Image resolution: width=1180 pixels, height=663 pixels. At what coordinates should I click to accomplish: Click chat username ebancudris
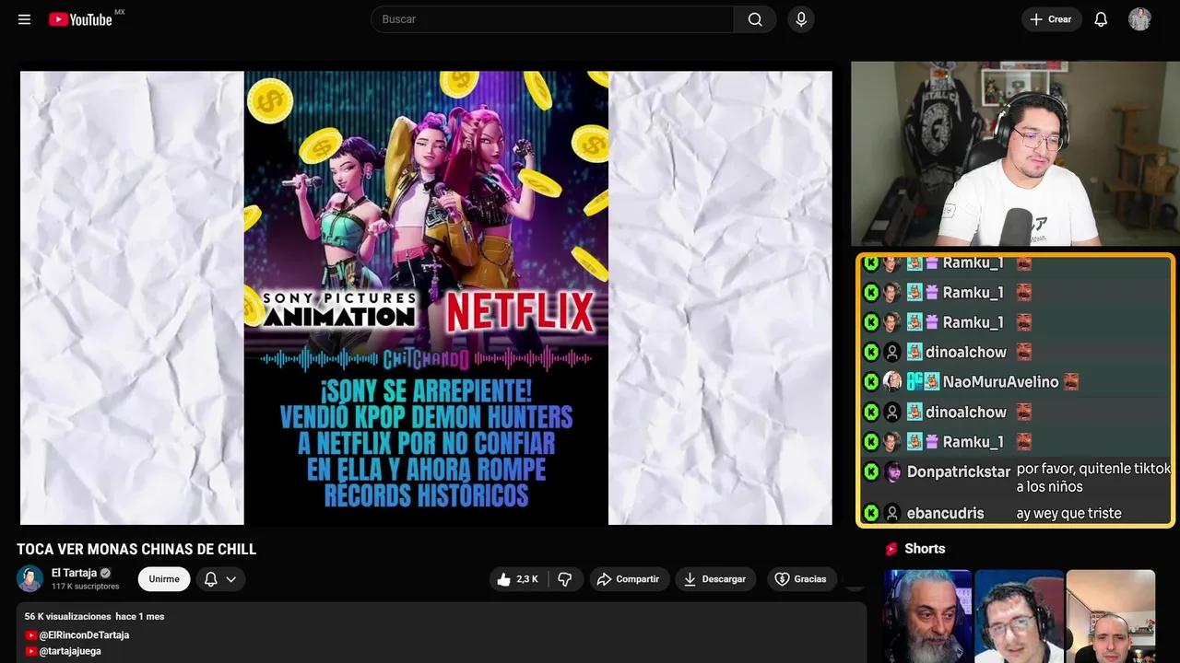point(945,513)
